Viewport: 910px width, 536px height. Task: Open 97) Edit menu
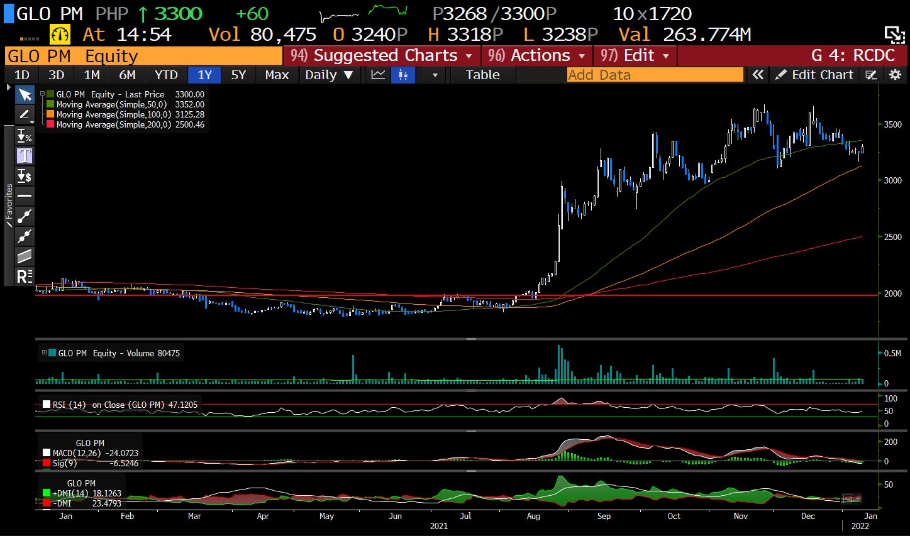click(x=635, y=56)
